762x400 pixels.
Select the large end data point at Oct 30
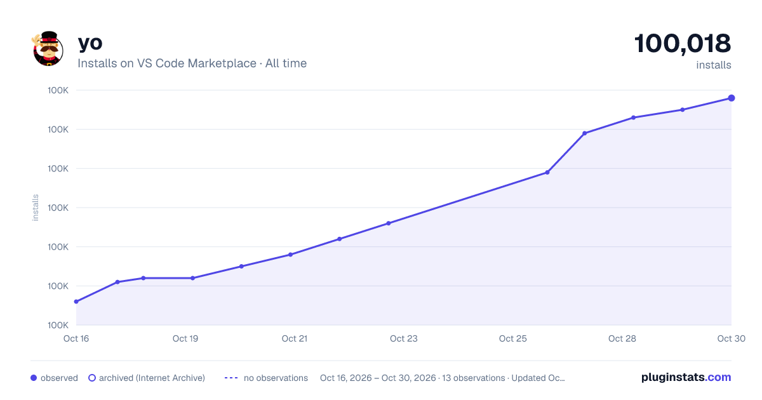[732, 98]
